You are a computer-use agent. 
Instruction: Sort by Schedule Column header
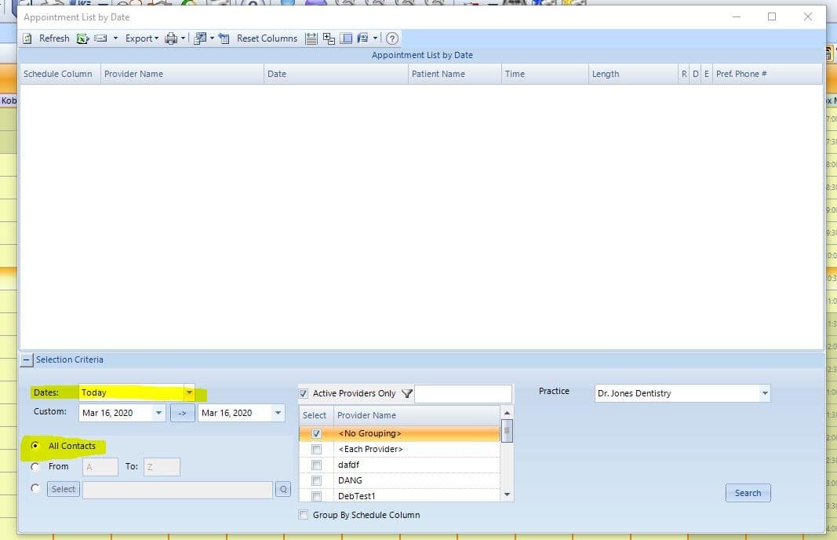(60, 74)
